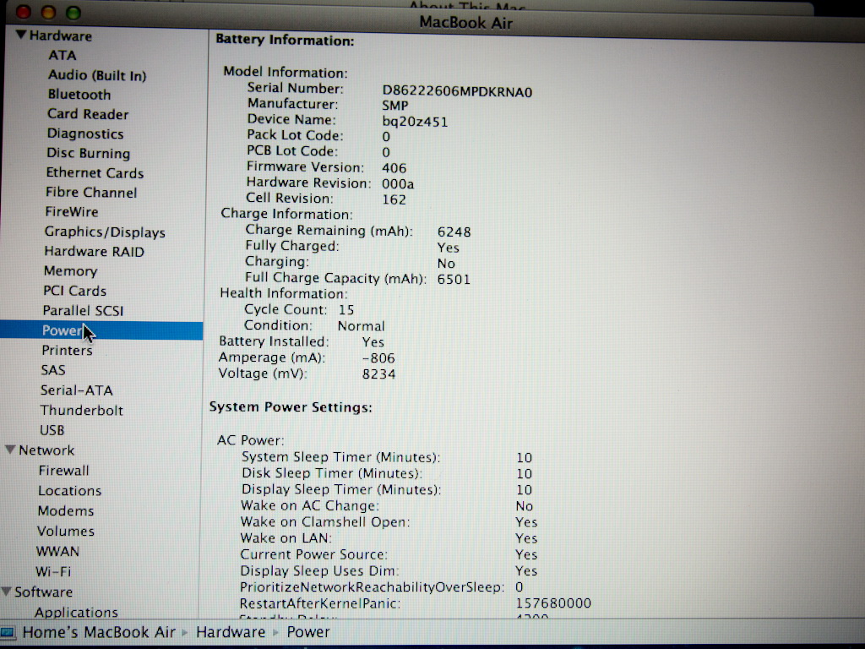Click the green zoom window button

73,13
